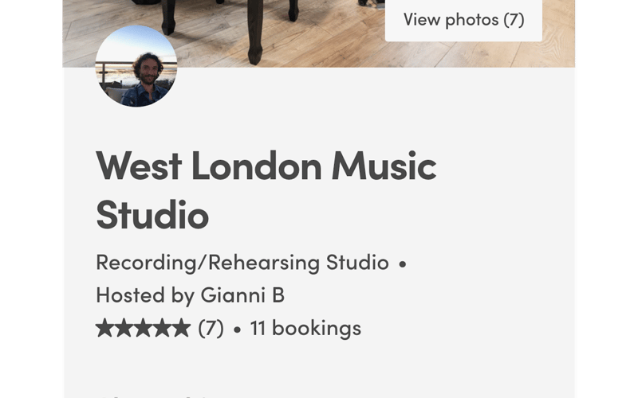The width and height of the screenshot is (638, 398).
Task: Click the bullet before 11 bookings
Action: coord(237,330)
